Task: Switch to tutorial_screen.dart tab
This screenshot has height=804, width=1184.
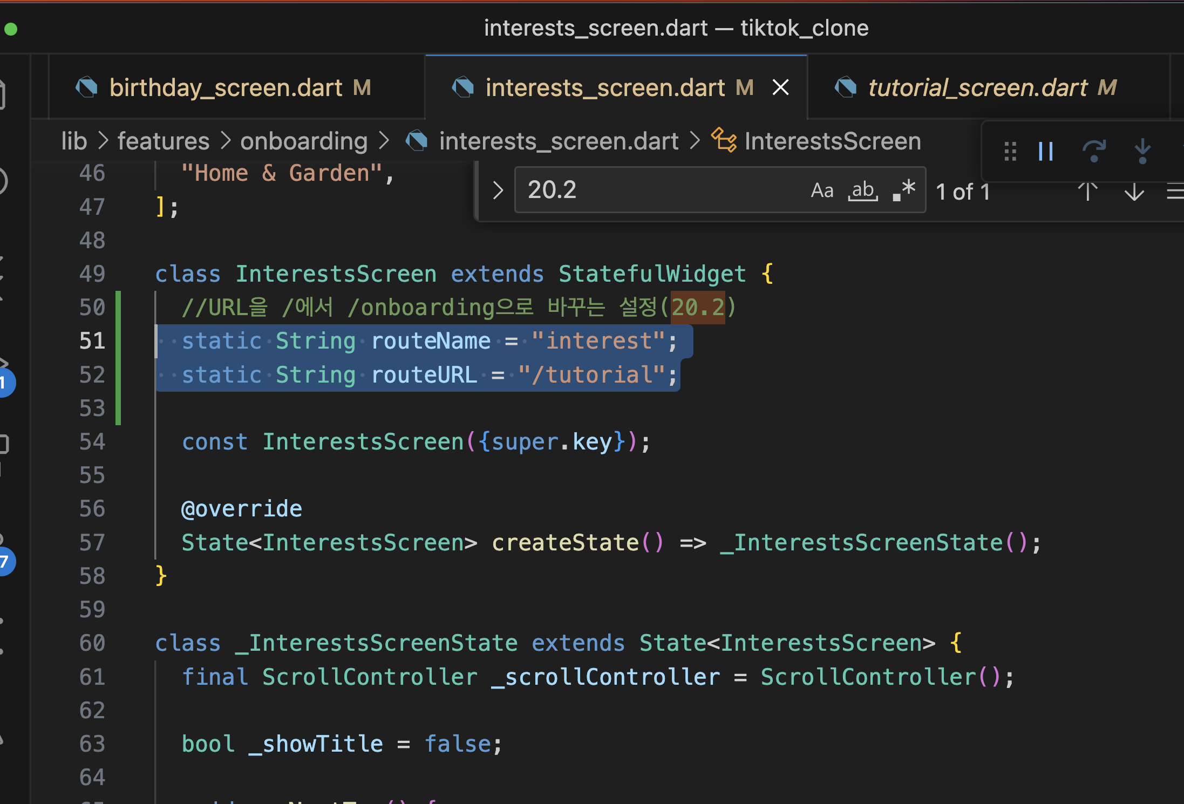Action: pos(977,87)
